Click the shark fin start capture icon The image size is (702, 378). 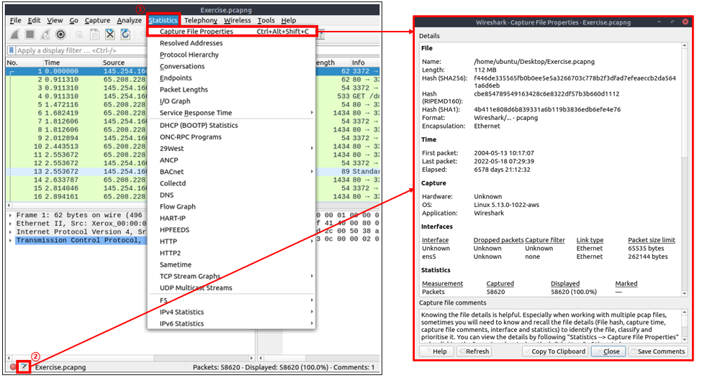(15, 34)
